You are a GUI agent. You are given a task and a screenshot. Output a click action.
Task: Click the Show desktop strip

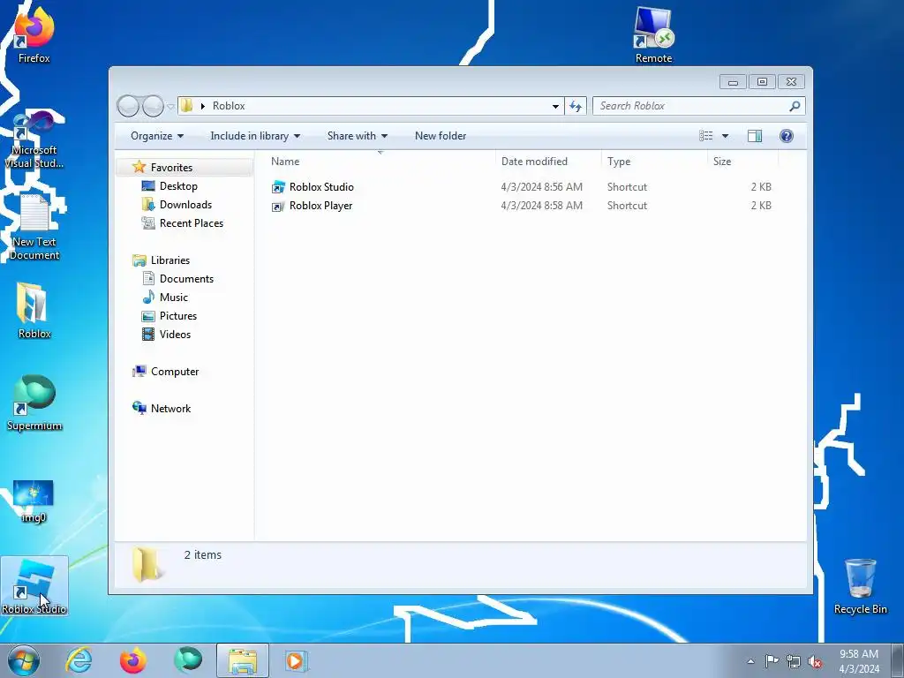[897, 660]
